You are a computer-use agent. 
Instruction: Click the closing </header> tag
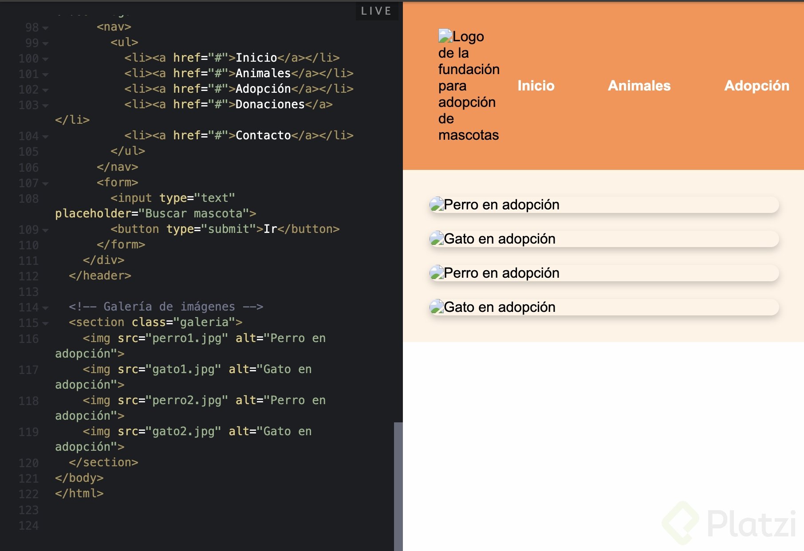pos(100,275)
